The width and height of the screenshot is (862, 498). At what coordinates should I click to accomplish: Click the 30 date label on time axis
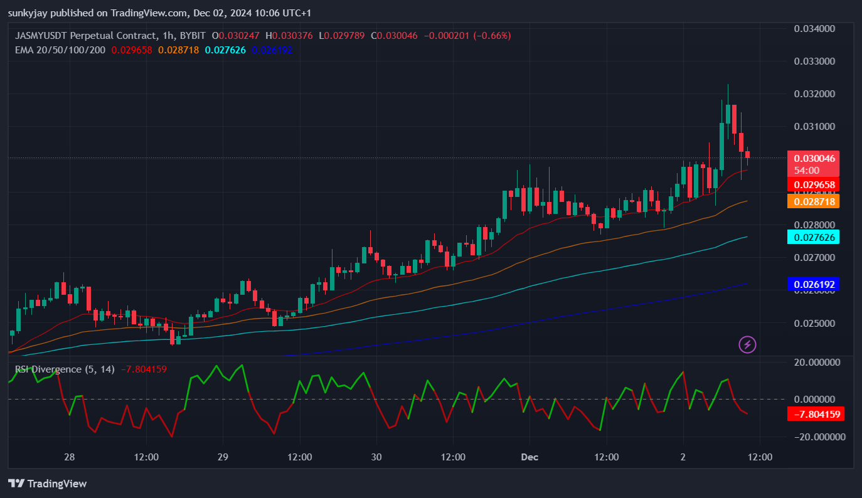click(376, 457)
